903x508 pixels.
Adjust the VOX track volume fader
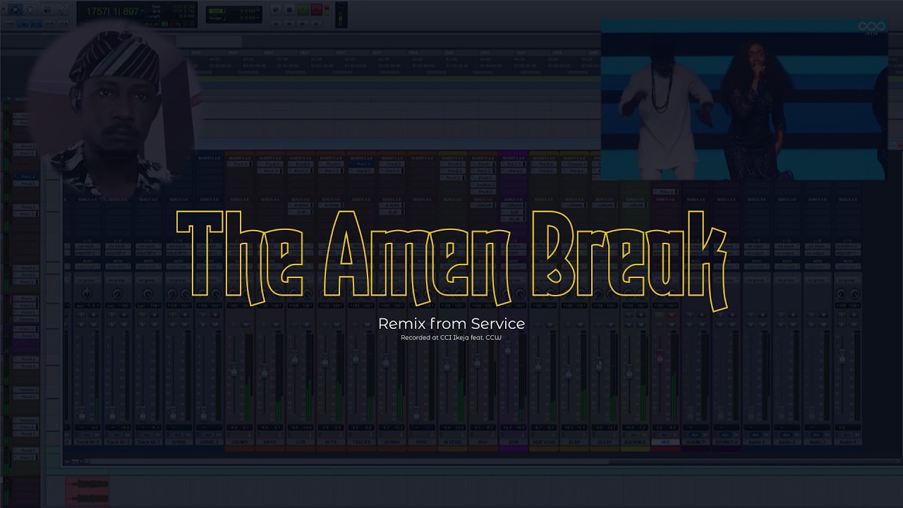pos(508,347)
